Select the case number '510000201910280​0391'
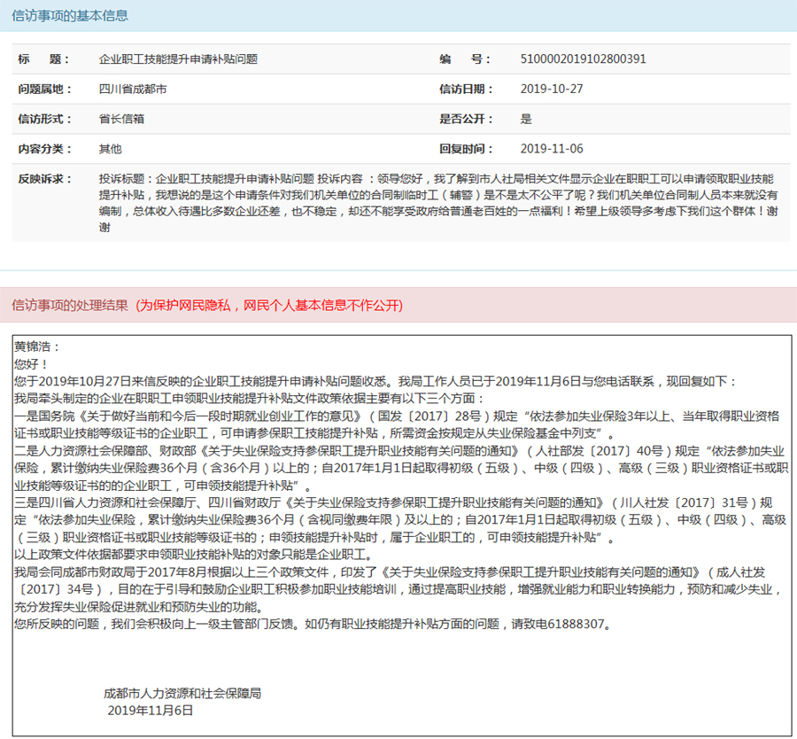 pos(583,59)
